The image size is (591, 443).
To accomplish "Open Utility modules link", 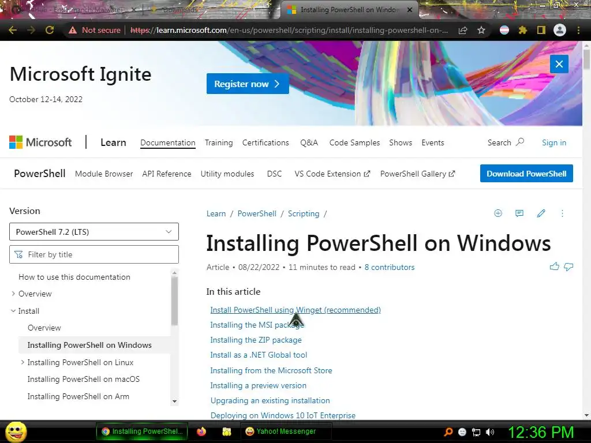I will 227,174.
